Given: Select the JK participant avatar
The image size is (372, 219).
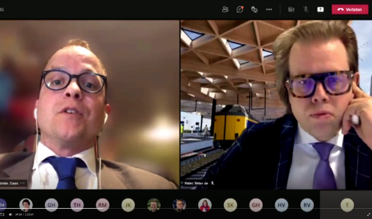Looking at the screenshot, I should (x=128, y=205).
